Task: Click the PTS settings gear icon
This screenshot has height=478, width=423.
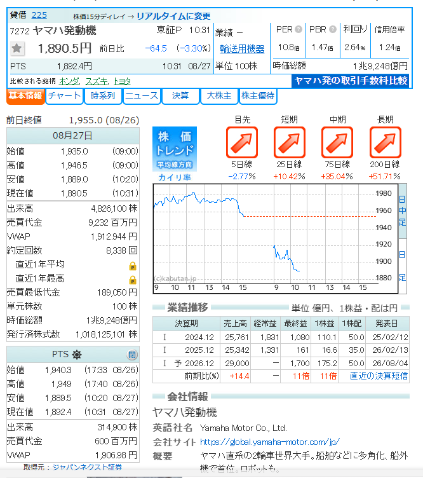Action: click(77, 355)
